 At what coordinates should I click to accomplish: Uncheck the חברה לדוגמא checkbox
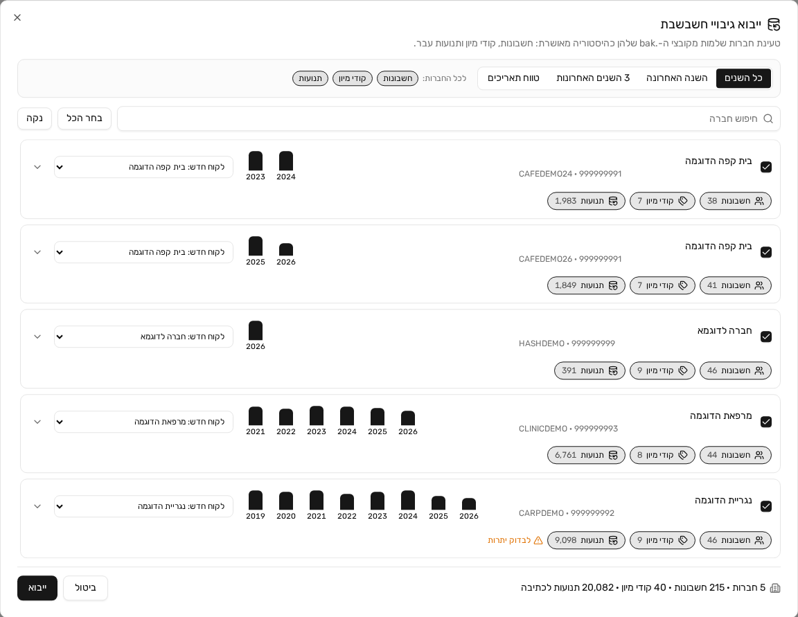[766, 337]
